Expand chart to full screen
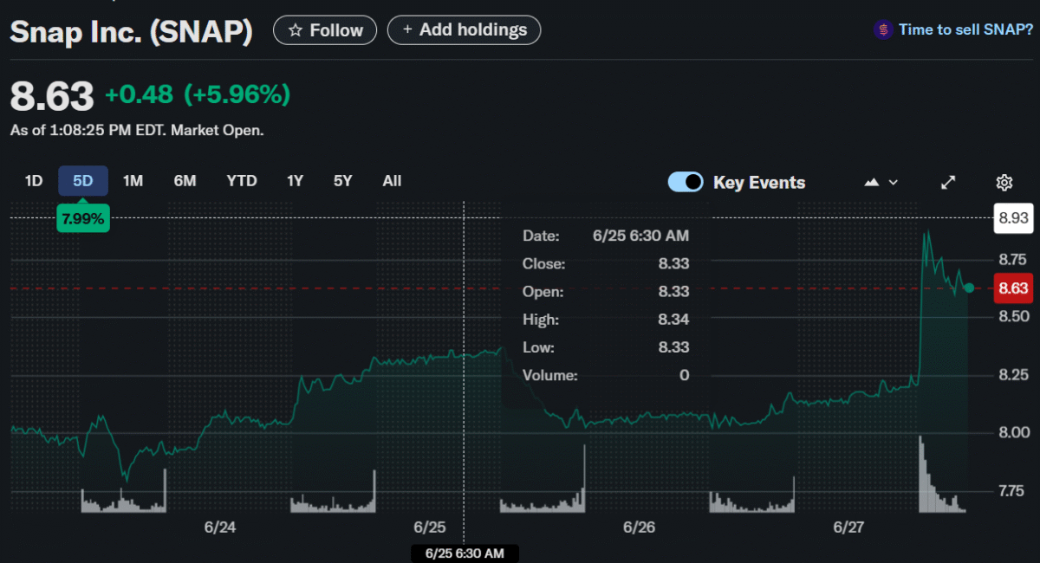Viewport: 1040px width, 563px height. coord(949,183)
